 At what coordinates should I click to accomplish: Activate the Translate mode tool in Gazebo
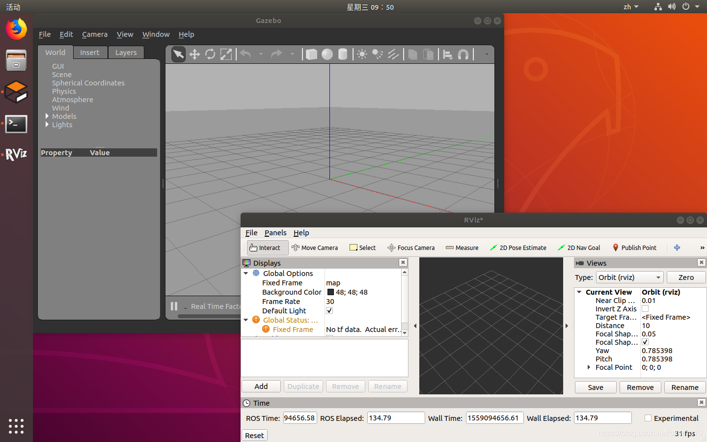tap(194, 54)
